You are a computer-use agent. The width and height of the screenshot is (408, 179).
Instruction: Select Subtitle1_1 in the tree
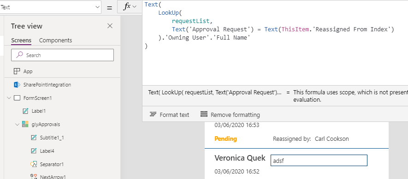(52, 138)
